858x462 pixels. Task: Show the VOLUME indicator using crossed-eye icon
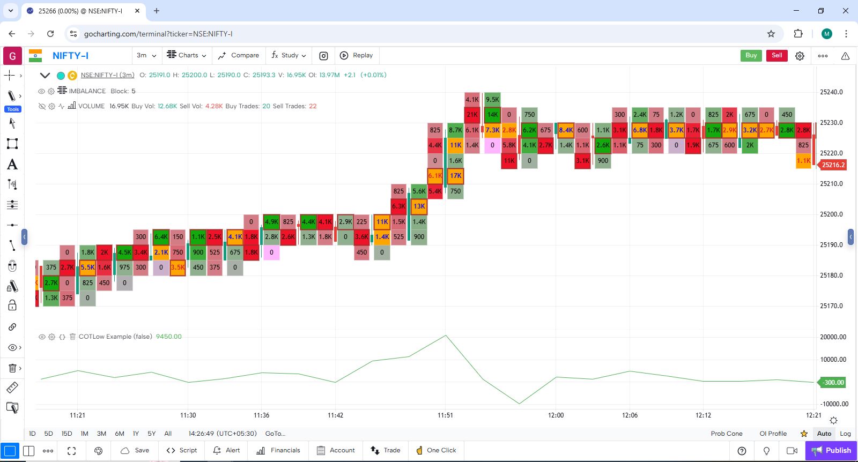click(41, 106)
